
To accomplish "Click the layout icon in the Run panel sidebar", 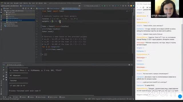I will pos(3,76).
